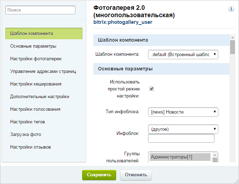This screenshot has width=239, height=184.
Task: Focus the Поиск search field
Action: click(x=40, y=10)
